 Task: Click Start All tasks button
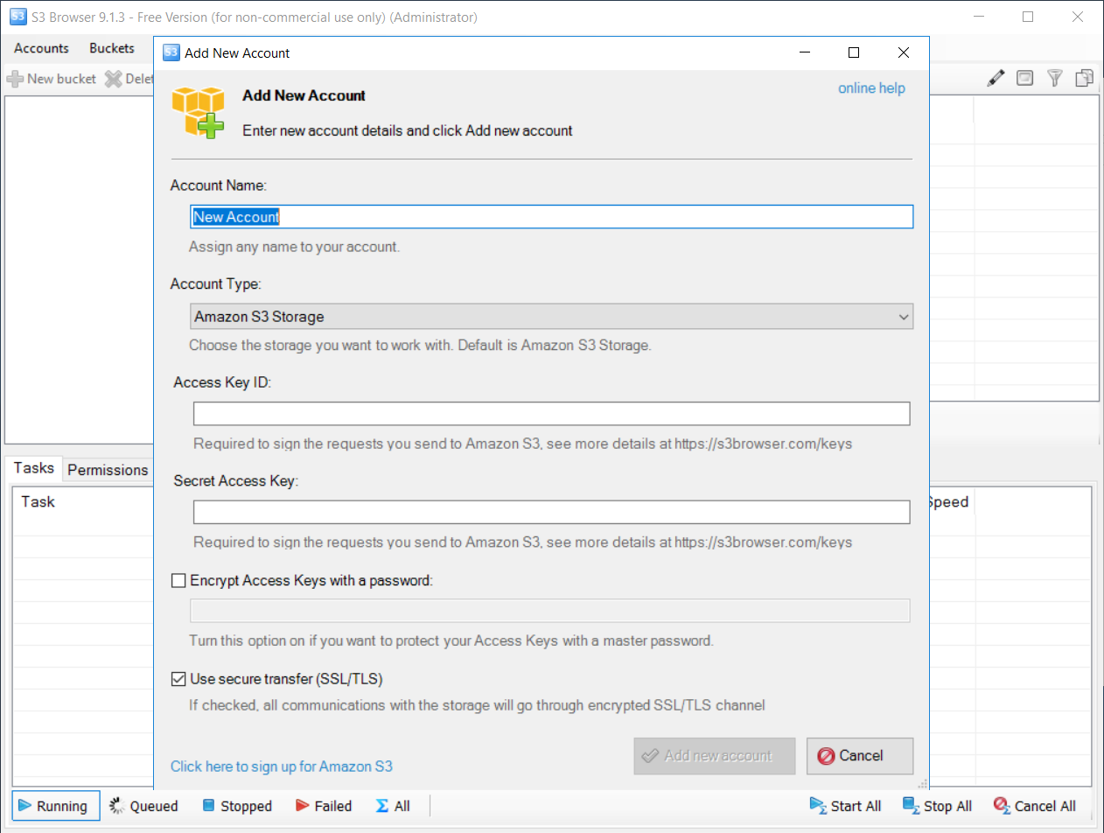845,806
